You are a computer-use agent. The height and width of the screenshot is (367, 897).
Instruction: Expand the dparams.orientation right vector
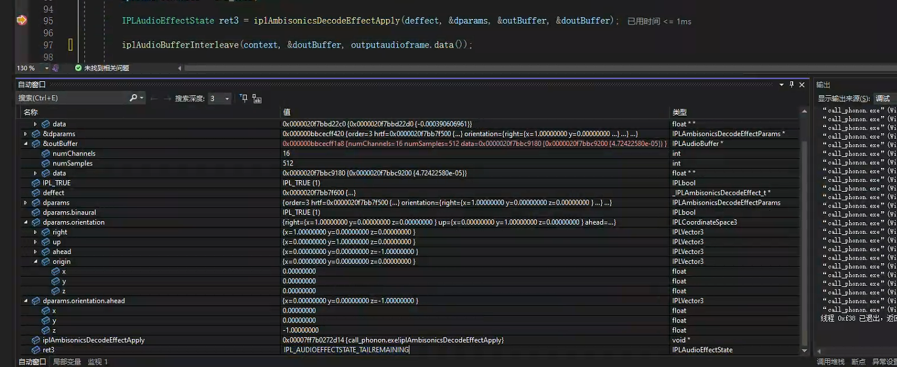click(34, 231)
